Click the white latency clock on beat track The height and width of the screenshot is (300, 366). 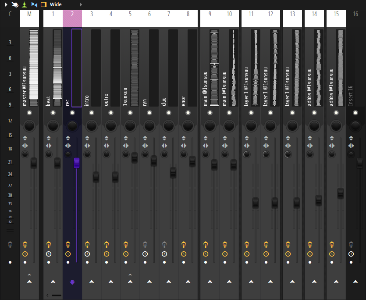click(x=49, y=254)
